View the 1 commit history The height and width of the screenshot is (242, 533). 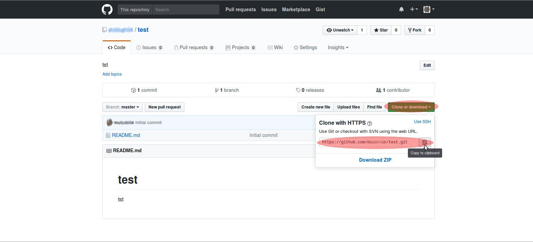pyautogui.click(x=144, y=90)
